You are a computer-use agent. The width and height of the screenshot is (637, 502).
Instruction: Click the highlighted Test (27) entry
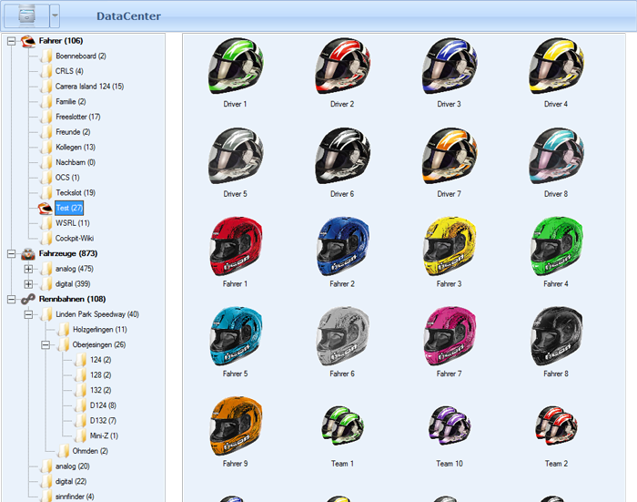69,208
